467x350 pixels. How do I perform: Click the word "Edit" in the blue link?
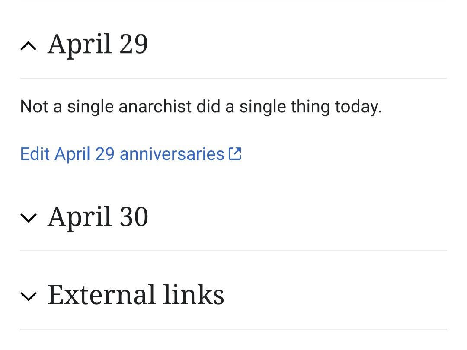35,154
